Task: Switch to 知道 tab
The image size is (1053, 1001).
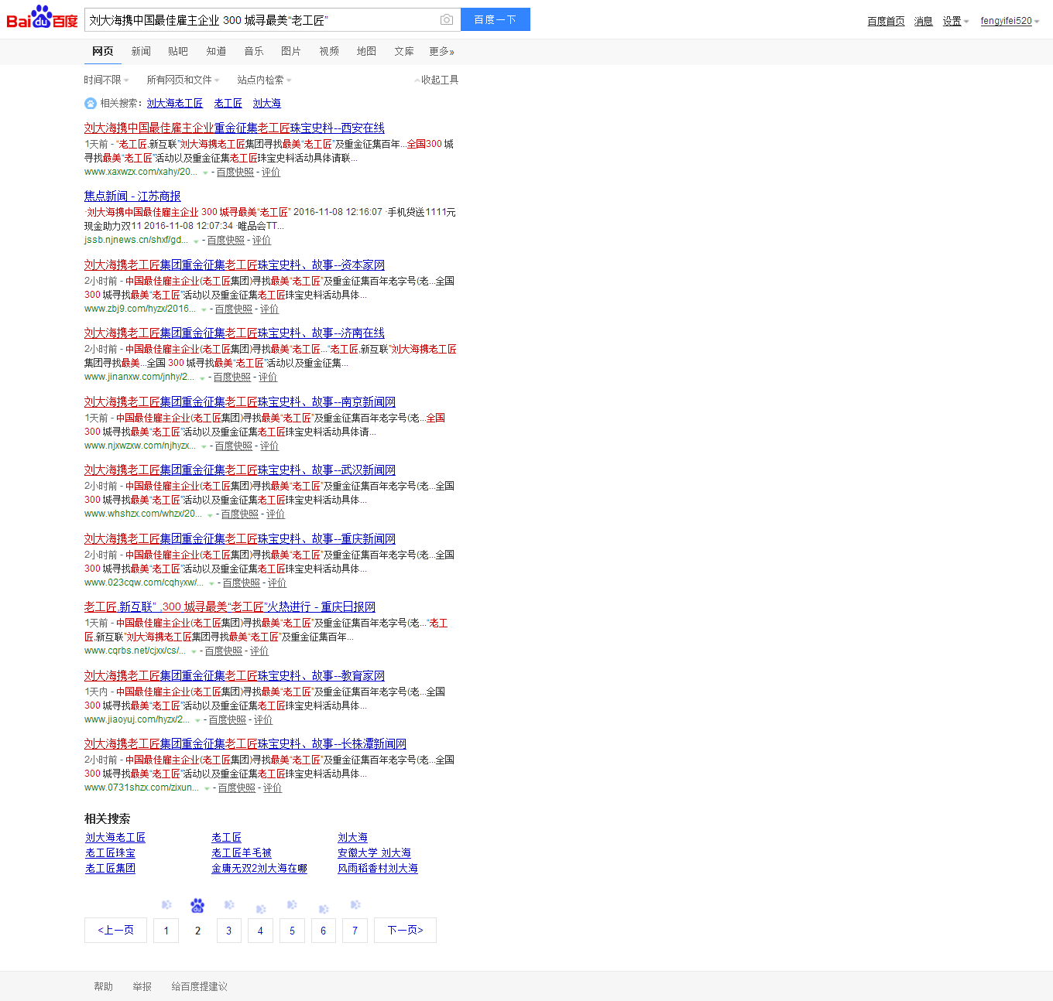Action: (x=216, y=51)
